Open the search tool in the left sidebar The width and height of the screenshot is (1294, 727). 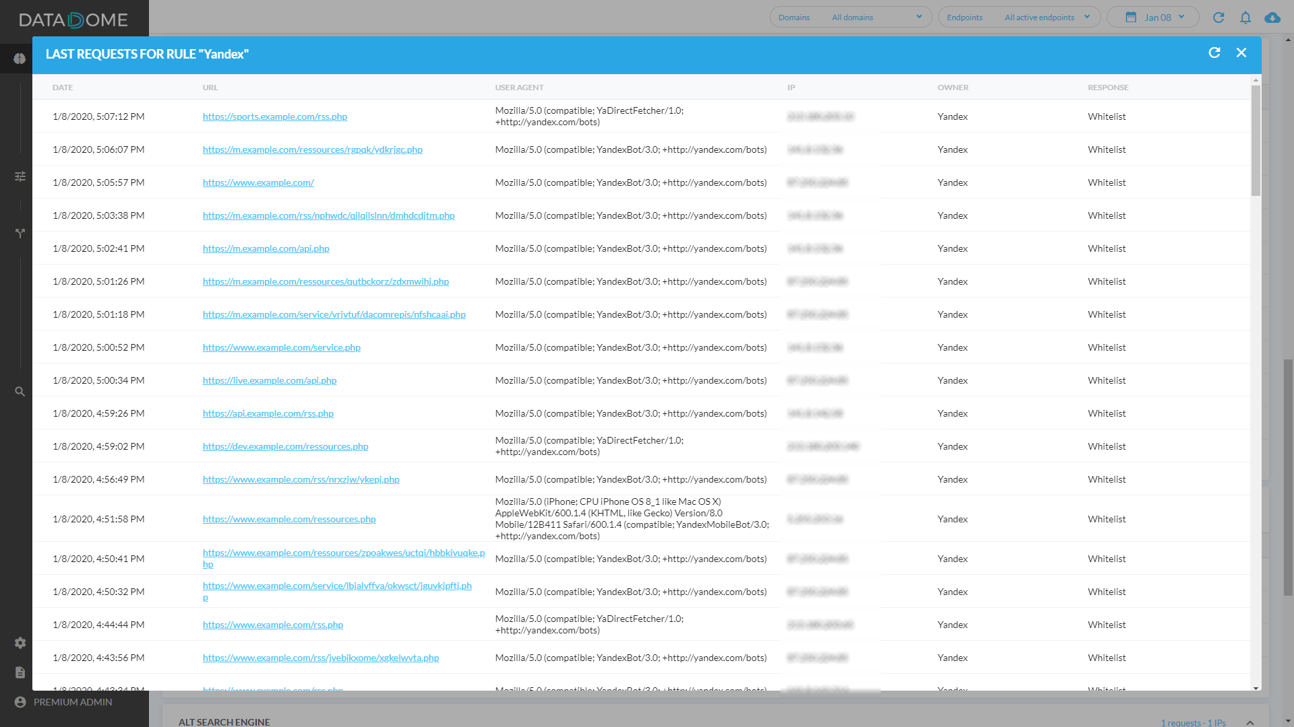tap(20, 391)
